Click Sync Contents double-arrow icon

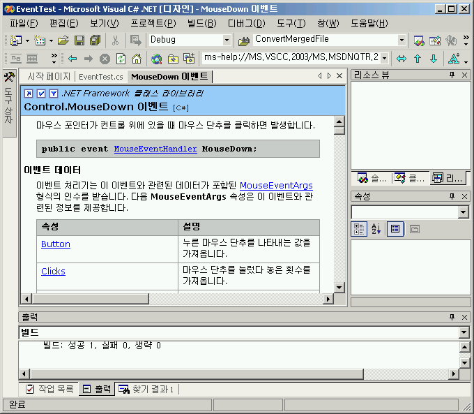(402, 59)
